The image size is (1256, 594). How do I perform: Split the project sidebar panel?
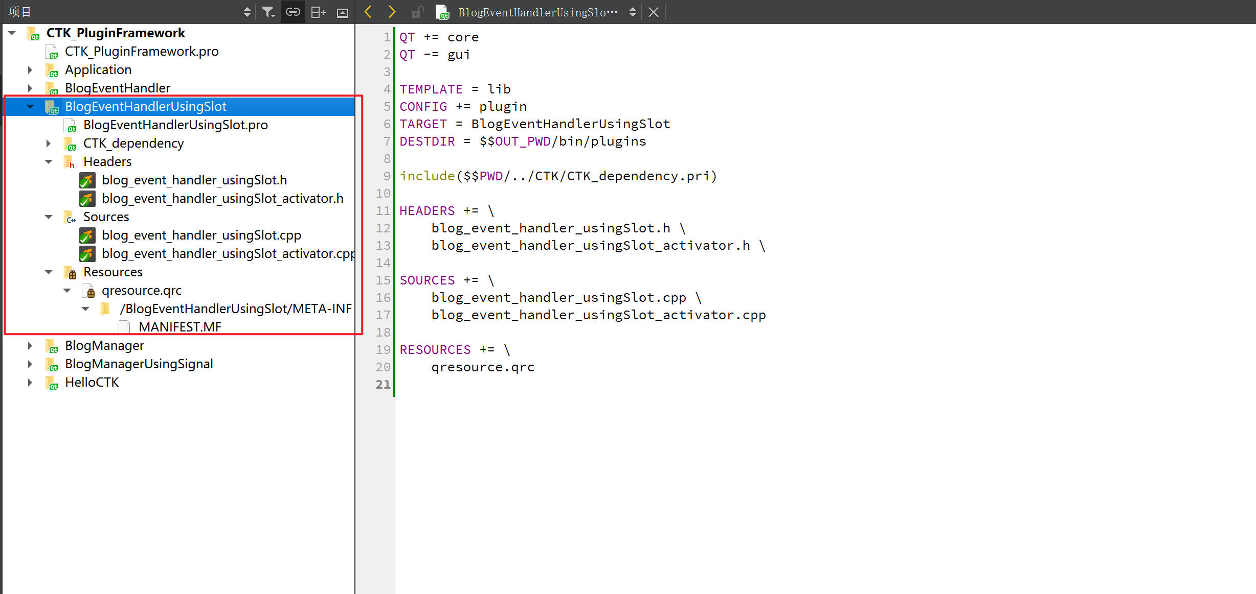click(x=318, y=12)
